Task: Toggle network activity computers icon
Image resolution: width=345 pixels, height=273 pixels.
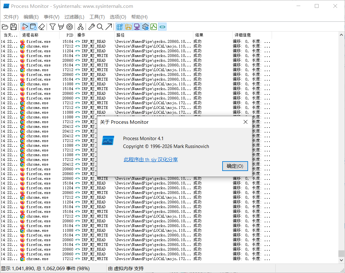Action: [x=137, y=27]
